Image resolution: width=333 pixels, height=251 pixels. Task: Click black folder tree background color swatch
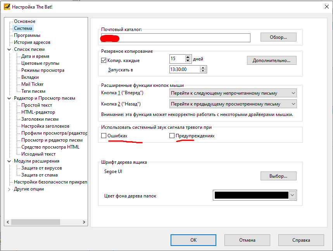(x=252, y=195)
